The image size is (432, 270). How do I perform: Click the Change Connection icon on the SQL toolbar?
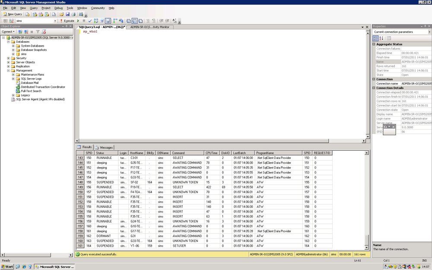tap(11, 21)
